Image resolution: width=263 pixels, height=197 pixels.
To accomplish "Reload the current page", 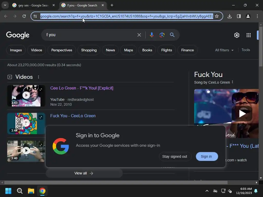I will click(x=24, y=16).
